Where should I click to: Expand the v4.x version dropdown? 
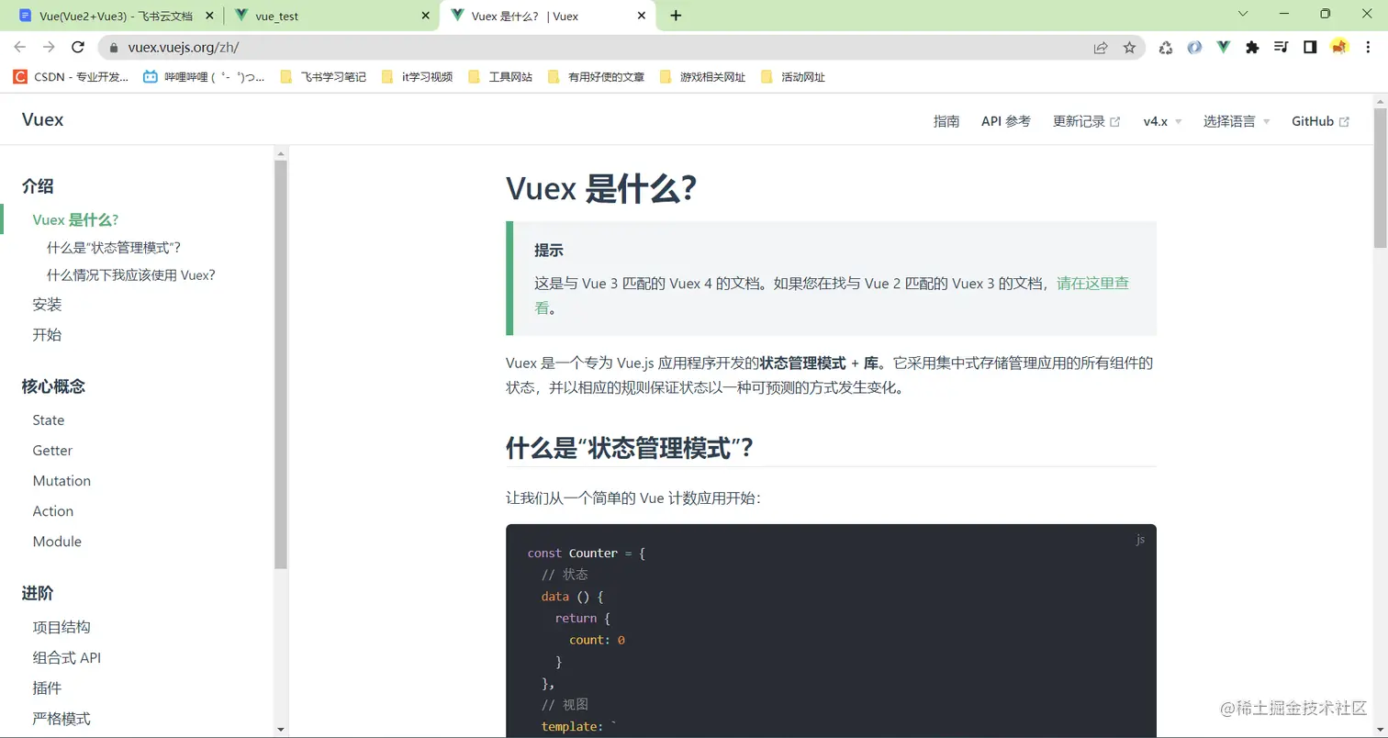(x=1162, y=121)
